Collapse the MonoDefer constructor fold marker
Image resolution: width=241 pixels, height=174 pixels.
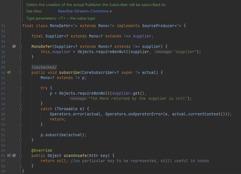point(20,46)
